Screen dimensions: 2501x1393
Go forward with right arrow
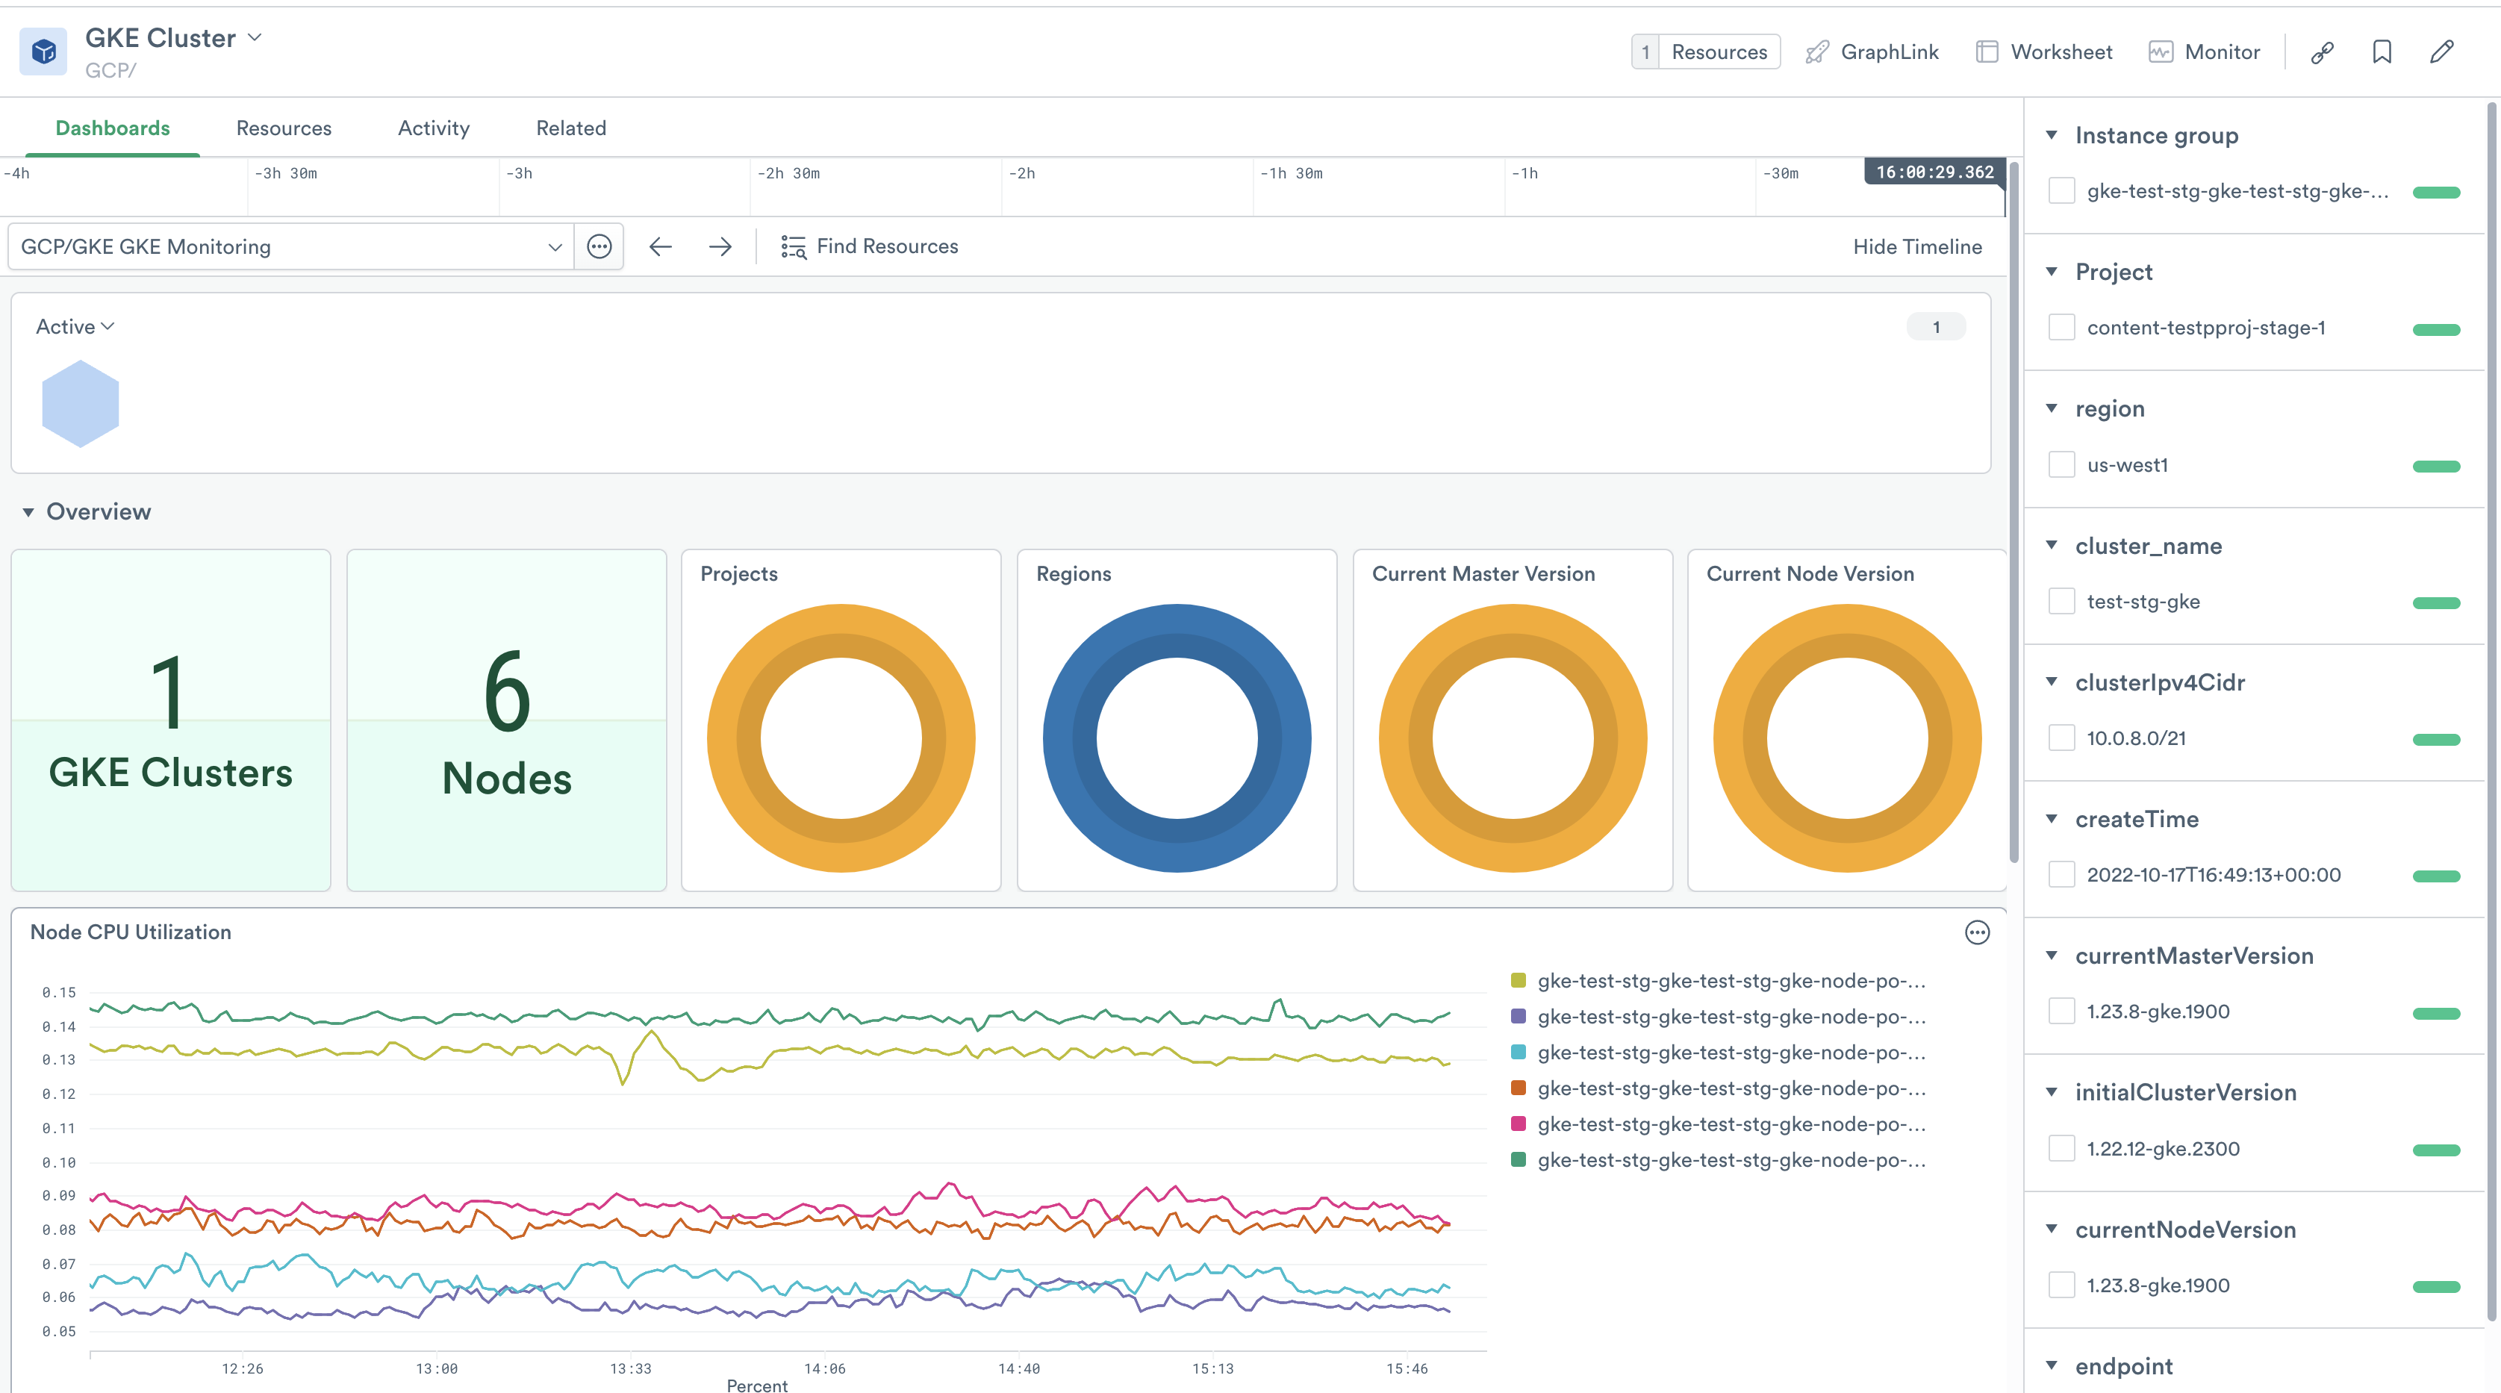point(720,246)
